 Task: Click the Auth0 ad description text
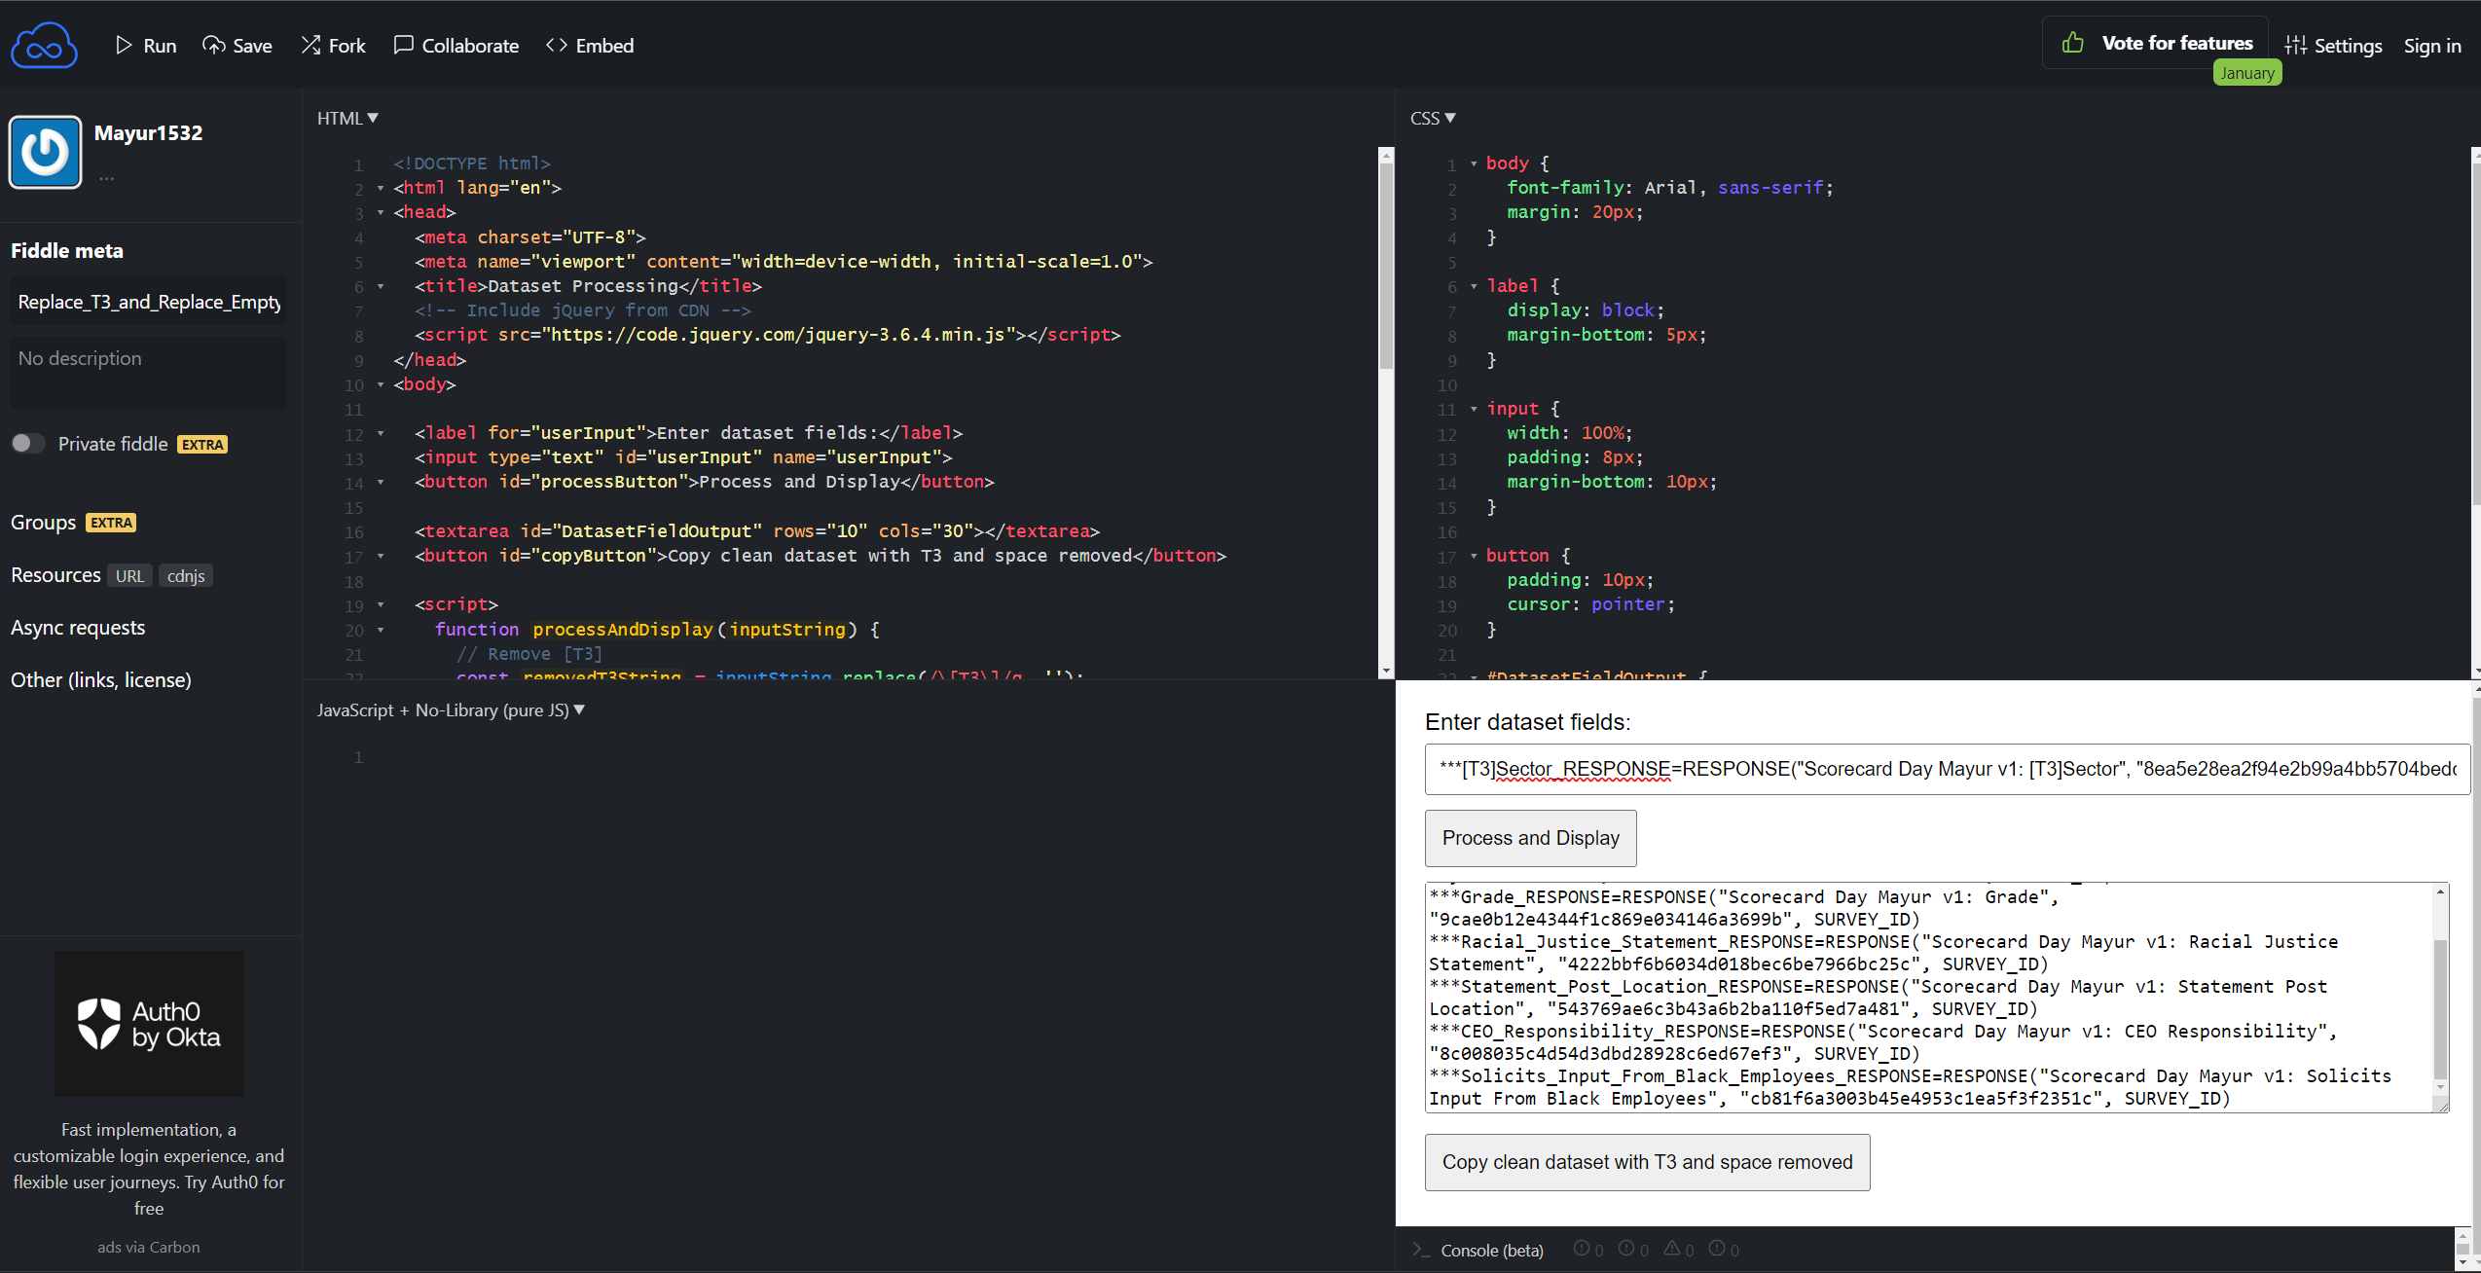pyautogui.click(x=149, y=1169)
